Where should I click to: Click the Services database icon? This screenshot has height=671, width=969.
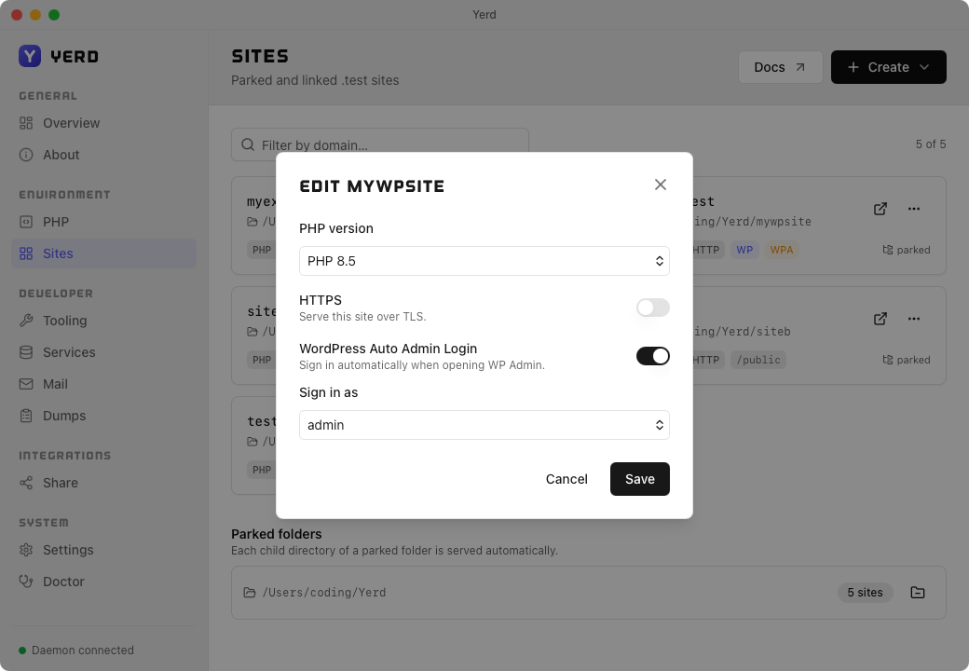tap(26, 352)
